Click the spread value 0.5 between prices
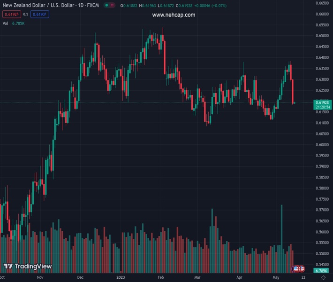This screenshot has width=333, height=282. pyautogui.click(x=25, y=14)
